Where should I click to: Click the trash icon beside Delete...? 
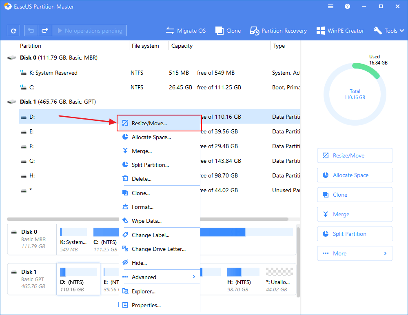(x=125, y=178)
